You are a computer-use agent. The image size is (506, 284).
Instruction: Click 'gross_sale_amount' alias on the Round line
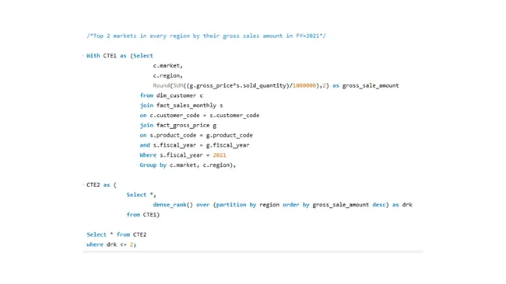click(x=371, y=85)
